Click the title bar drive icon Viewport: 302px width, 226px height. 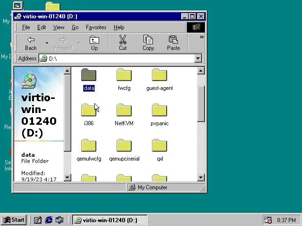pos(18,16)
